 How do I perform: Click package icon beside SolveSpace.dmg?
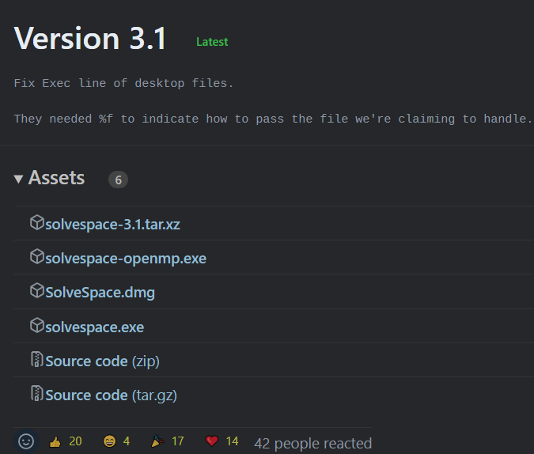[x=36, y=290]
